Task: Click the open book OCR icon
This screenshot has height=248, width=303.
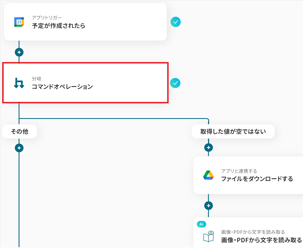Action: pos(209,237)
